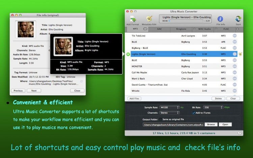The image size is (253, 158).
Task: Click album art in black info popup
Action: 63,46
